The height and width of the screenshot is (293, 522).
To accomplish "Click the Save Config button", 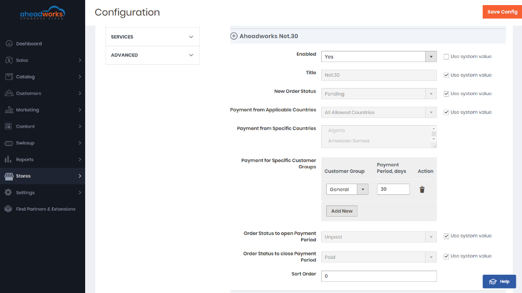I will tap(502, 12).
